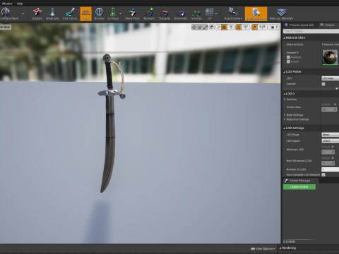Show Normals using the toolbar icon

149,13
